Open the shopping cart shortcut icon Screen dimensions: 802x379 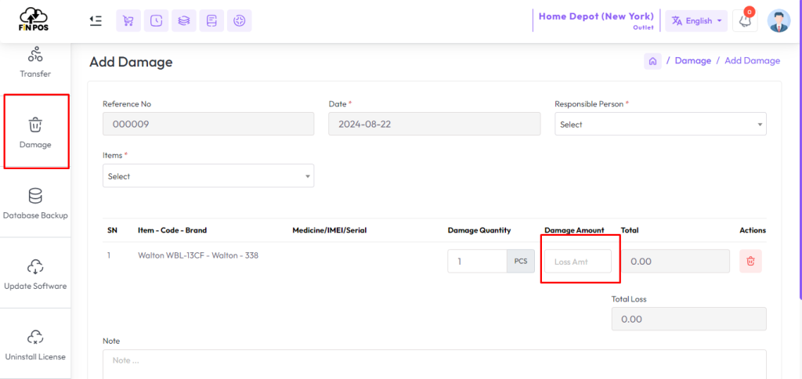tap(128, 20)
